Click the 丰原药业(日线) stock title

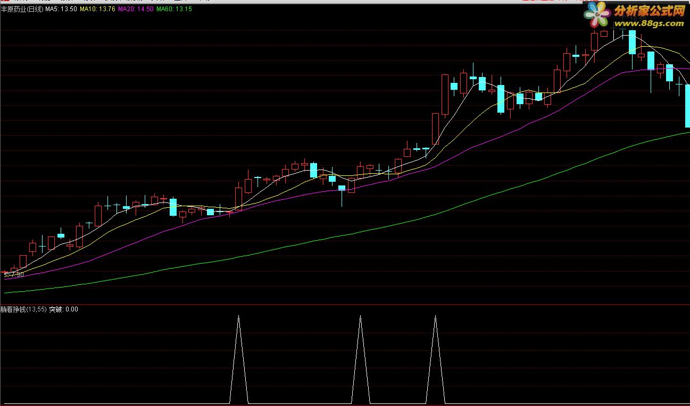(x=22, y=10)
